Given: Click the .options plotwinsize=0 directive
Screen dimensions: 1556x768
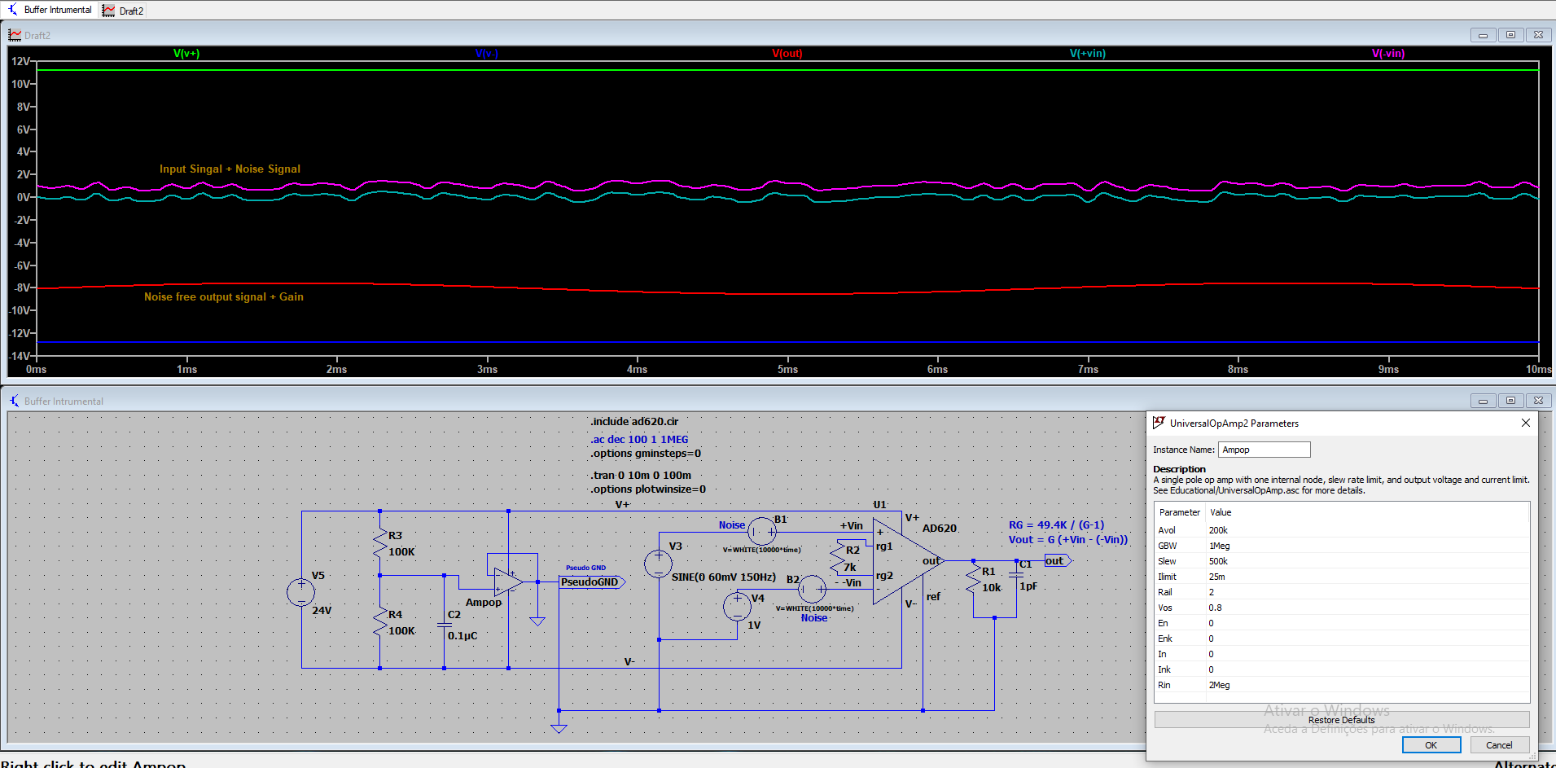Looking at the screenshot, I should (x=648, y=489).
